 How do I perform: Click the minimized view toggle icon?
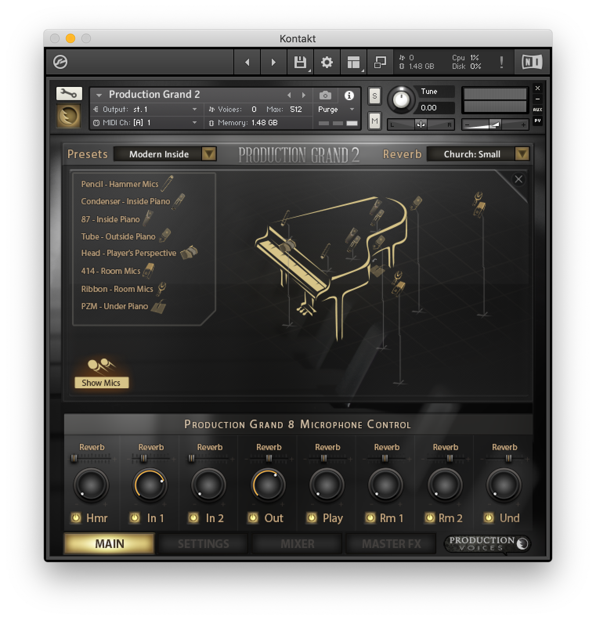380,62
